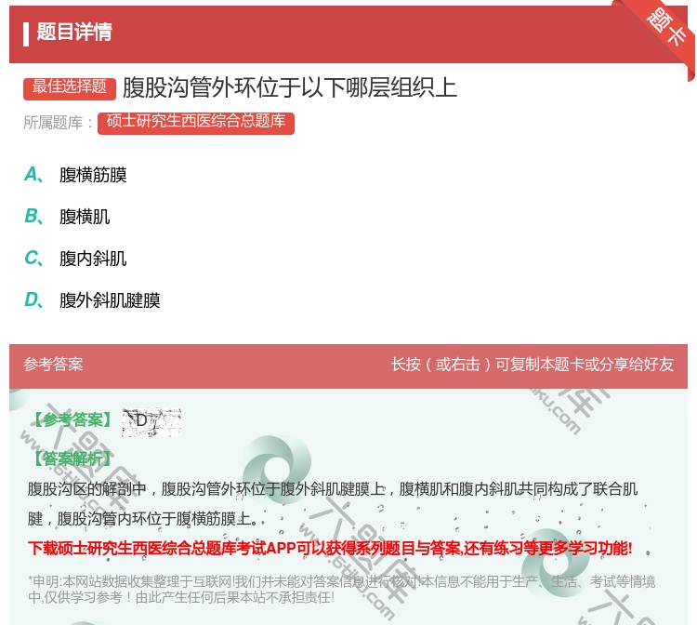Click the 参考答案 section header
Image resolution: width=697 pixels, height=625 pixels.
point(53,365)
